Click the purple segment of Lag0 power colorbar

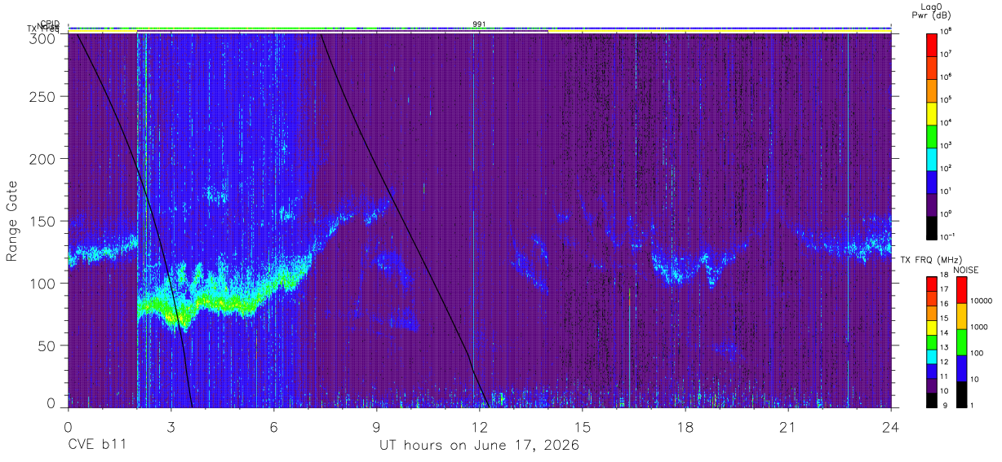point(932,205)
